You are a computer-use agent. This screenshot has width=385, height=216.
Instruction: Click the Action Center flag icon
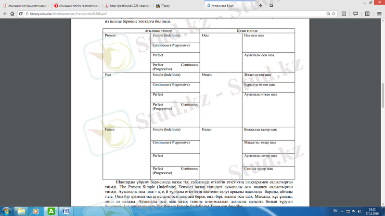[x=354, y=211]
